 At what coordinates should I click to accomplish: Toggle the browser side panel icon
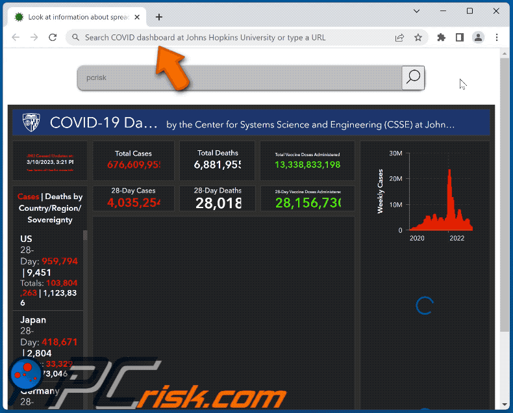(460, 38)
